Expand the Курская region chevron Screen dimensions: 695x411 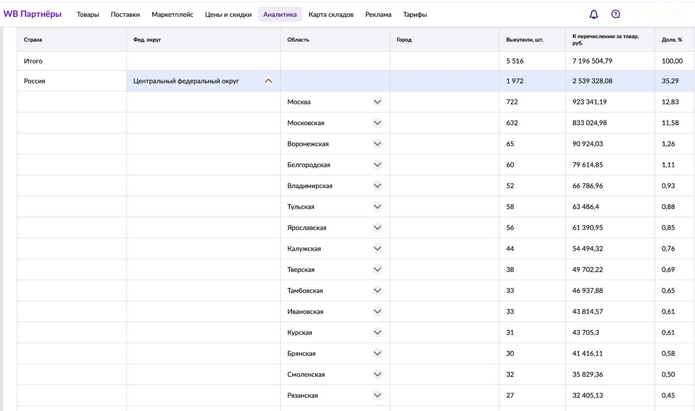pos(377,332)
